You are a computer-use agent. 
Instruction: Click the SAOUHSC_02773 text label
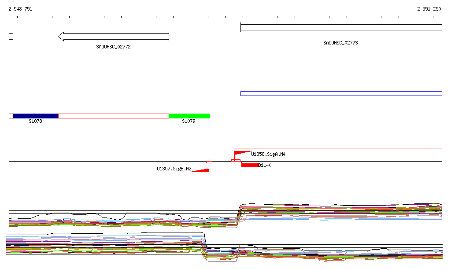[x=340, y=43]
